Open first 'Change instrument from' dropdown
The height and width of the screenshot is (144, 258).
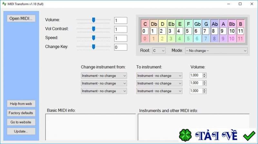(x=104, y=76)
